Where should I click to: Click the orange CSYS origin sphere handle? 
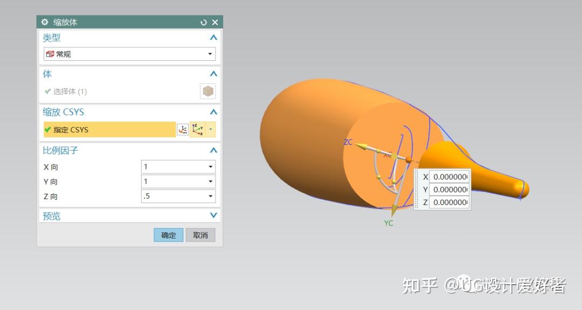pyautogui.click(x=408, y=160)
